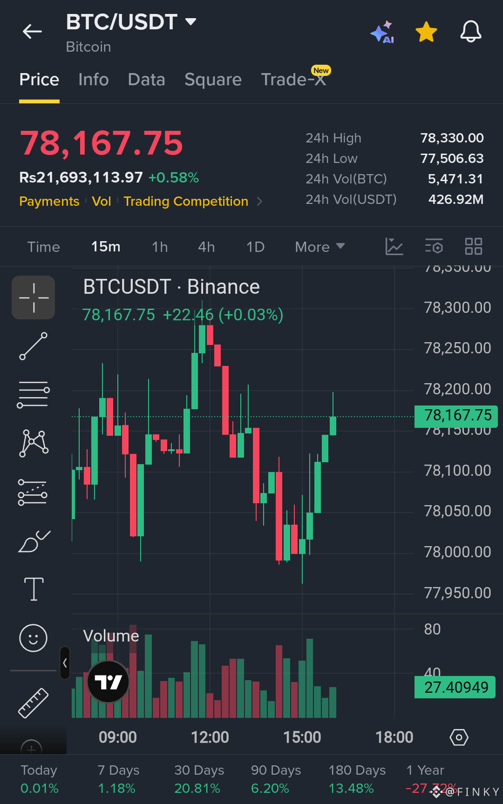Expand the BTC/USDT pair dropdown
Screen dimensions: 503x804
tap(190, 21)
